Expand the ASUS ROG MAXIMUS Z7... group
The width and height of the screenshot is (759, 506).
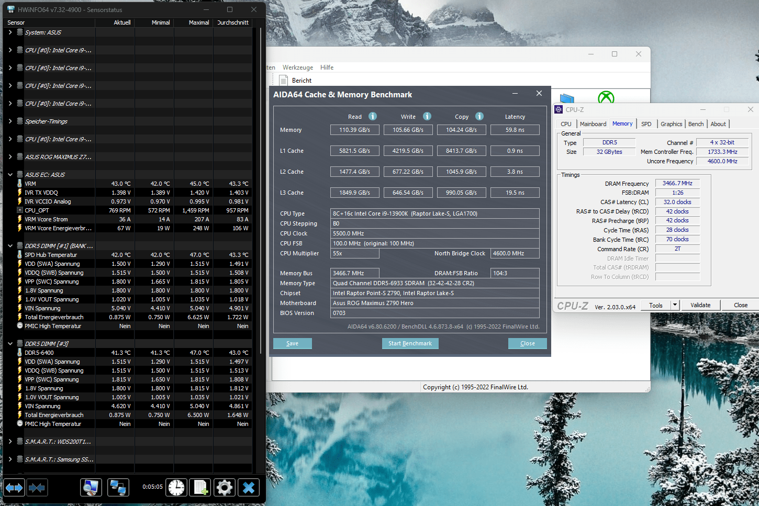(x=10, y=156)
